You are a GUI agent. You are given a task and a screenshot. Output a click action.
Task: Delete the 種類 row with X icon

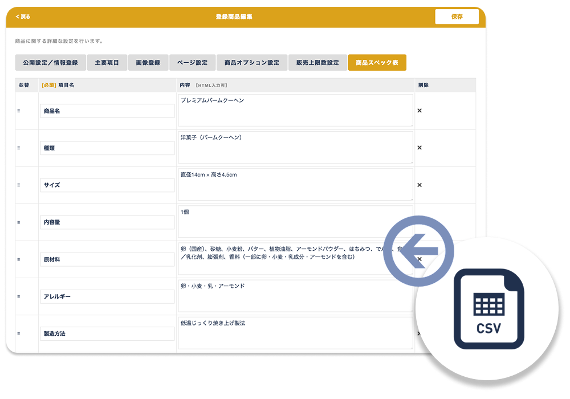point(420,148)
